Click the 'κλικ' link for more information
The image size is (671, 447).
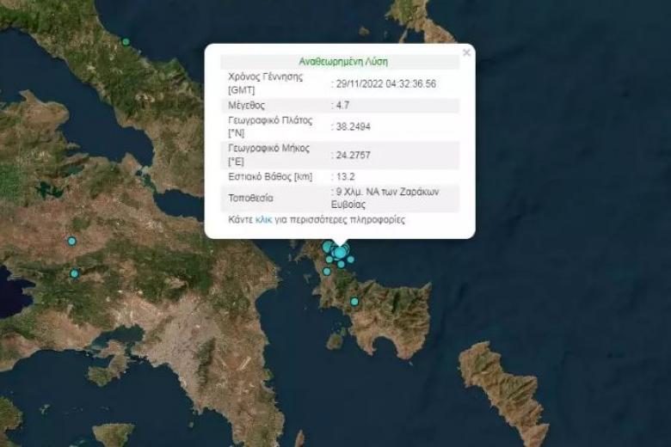point(263,220)
